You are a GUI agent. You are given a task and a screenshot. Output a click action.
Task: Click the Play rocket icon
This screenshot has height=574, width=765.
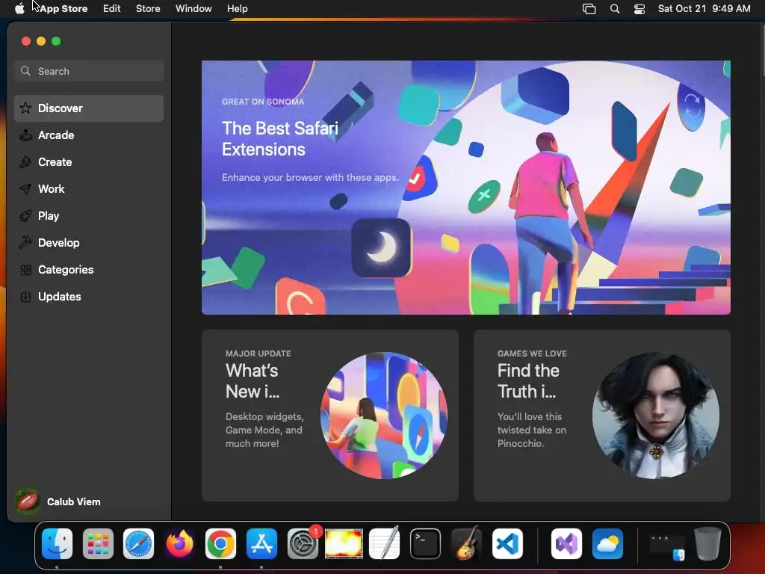pyautogui.click(x=25, y=216)
